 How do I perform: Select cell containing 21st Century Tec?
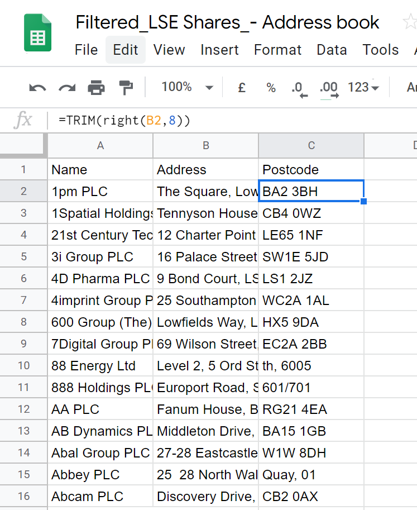[100, 235]
